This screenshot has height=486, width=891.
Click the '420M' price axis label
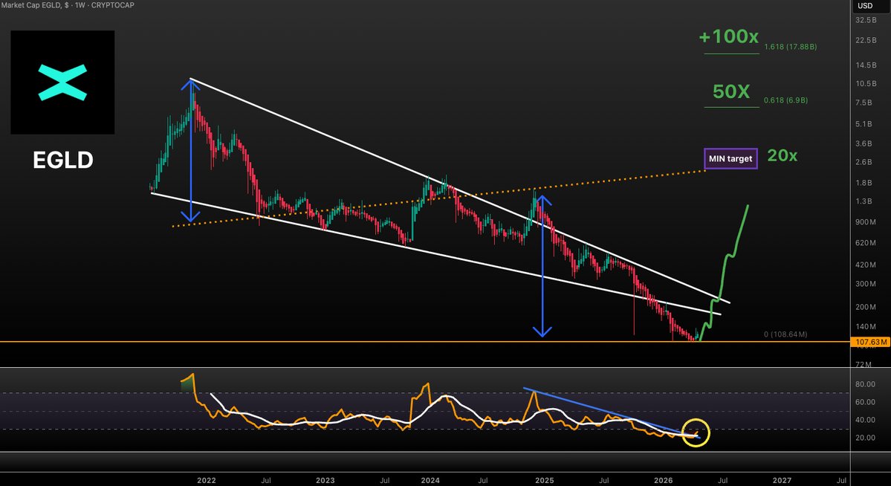[866, 265]
